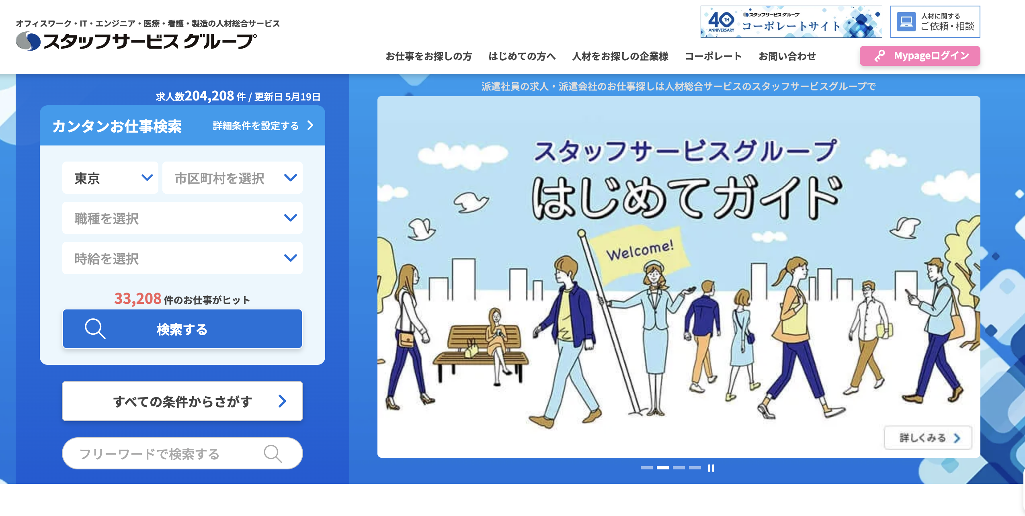1025x516 pixels.
Task: Open the 東京 prefecture dropdown
Action: [110, 178]
